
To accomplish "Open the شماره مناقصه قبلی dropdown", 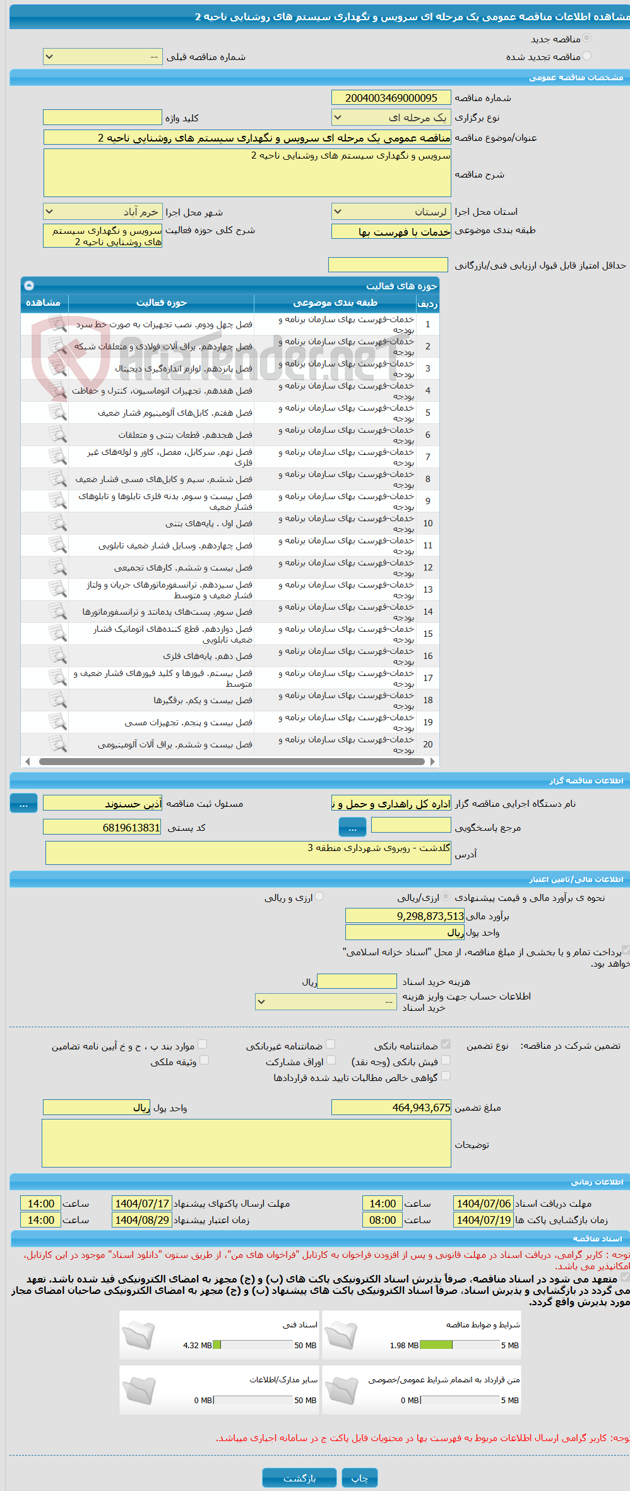I will pyautogui.click(x=103, y=57).
